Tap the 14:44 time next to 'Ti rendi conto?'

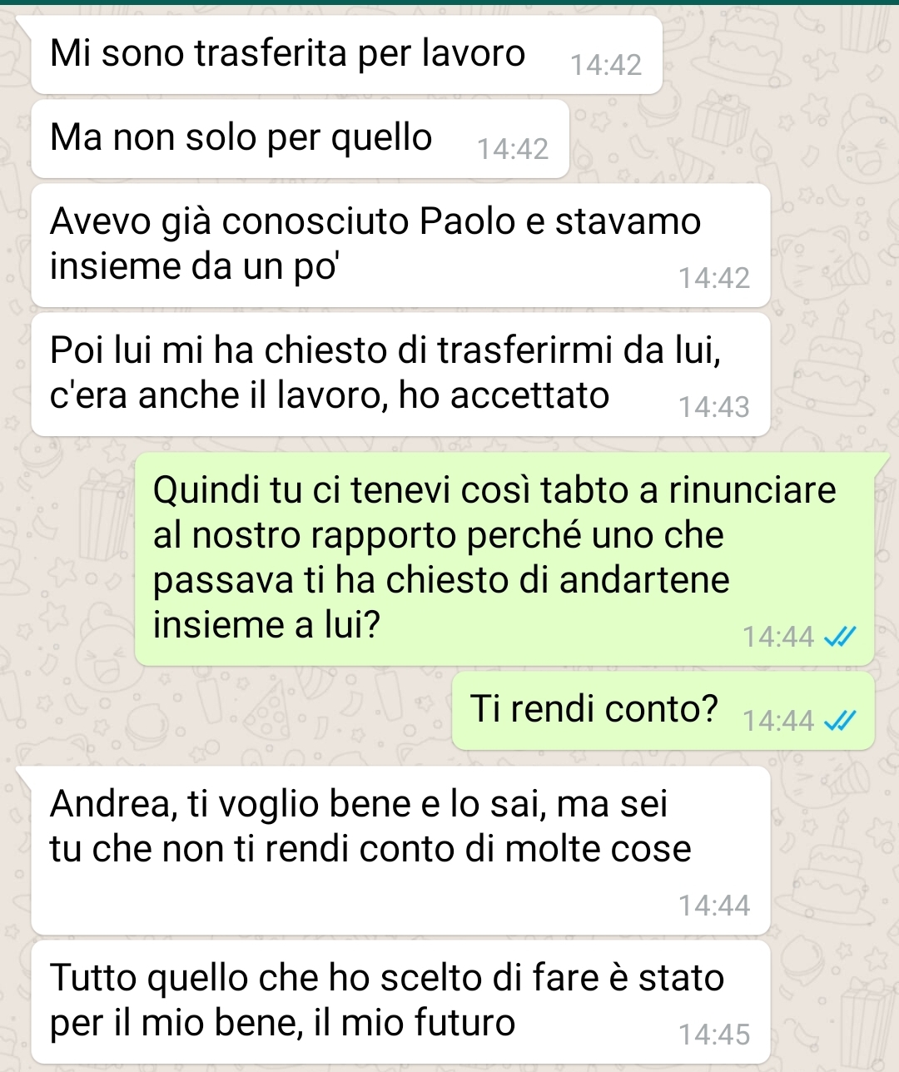point(778,721)
